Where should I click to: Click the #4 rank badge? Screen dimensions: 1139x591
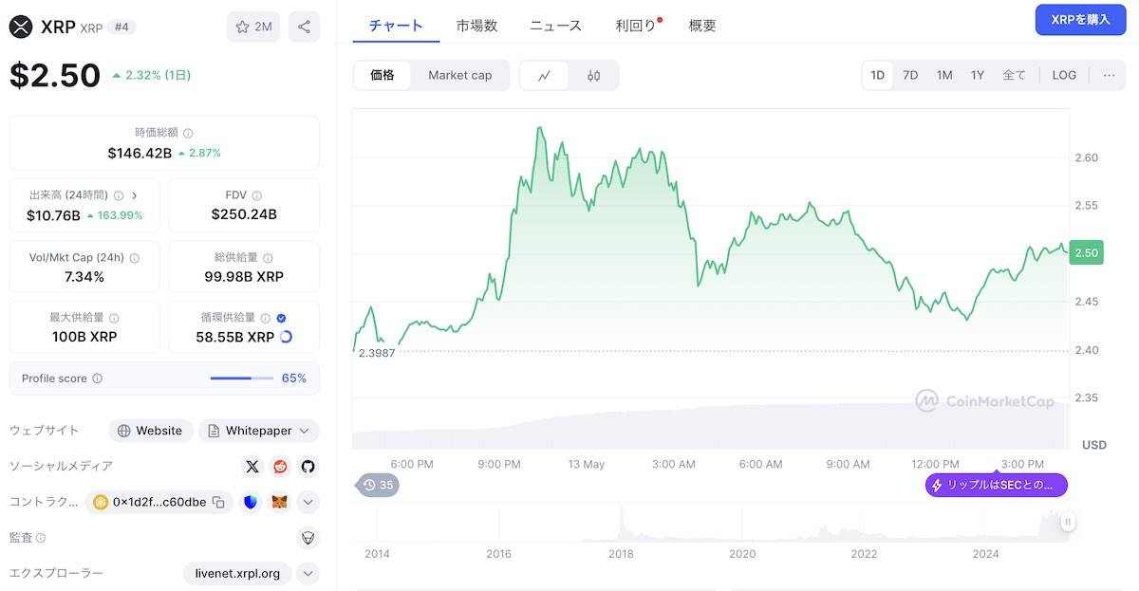(x=121, y=27)
